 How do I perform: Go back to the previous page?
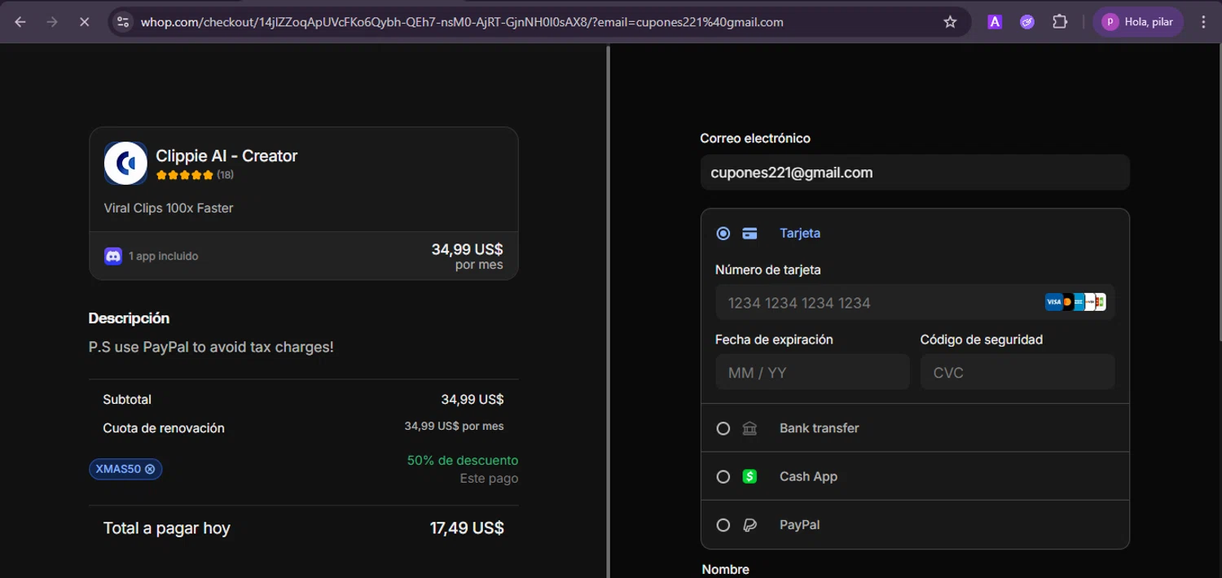[x=20, y=22]
